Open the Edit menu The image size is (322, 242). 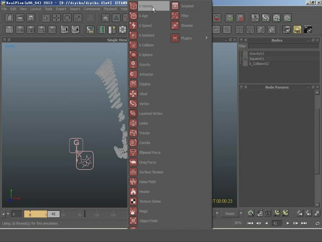coord(13,9)
